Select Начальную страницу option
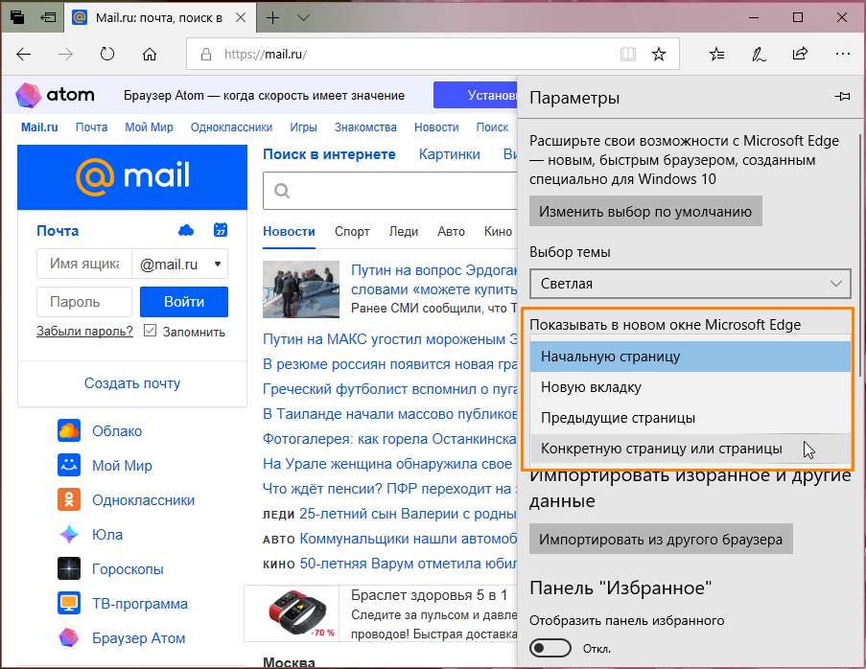The height and width of the screenshot is (669, 866). pyautogui.click(x=690, y=357)
